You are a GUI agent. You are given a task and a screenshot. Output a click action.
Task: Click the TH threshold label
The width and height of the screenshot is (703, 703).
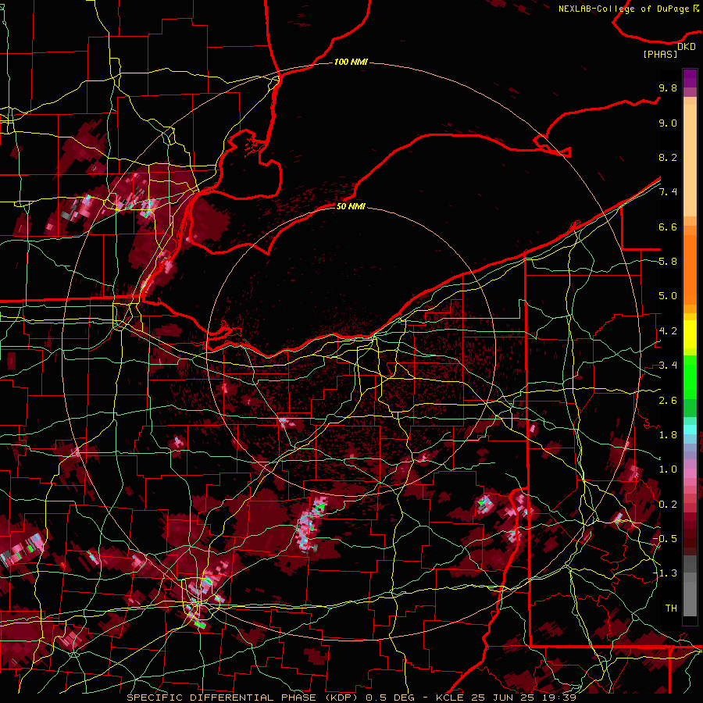(x=671, y=608)
